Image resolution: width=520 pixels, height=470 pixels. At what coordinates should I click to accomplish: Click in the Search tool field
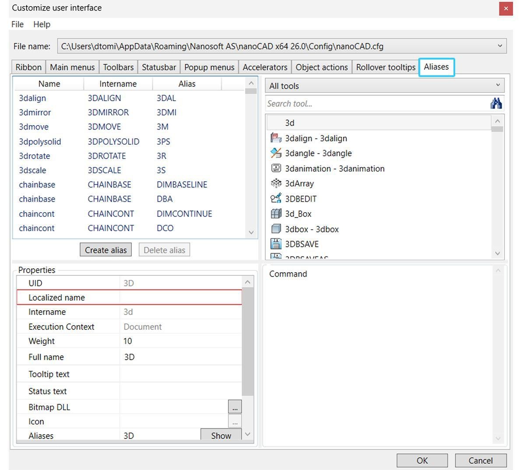tap(377, 104)
